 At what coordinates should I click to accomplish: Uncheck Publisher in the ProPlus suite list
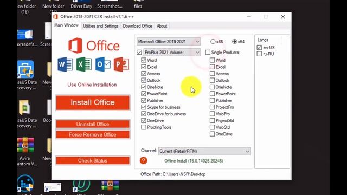[x=144, y=100]
